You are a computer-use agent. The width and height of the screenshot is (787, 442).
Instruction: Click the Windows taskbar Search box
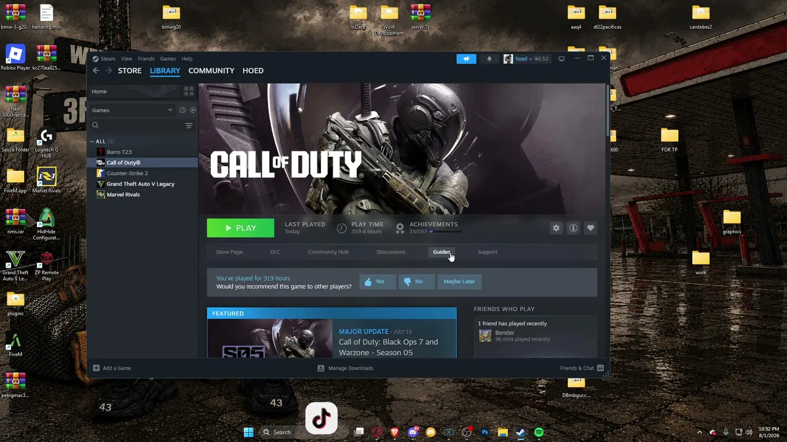click(282, 432)
